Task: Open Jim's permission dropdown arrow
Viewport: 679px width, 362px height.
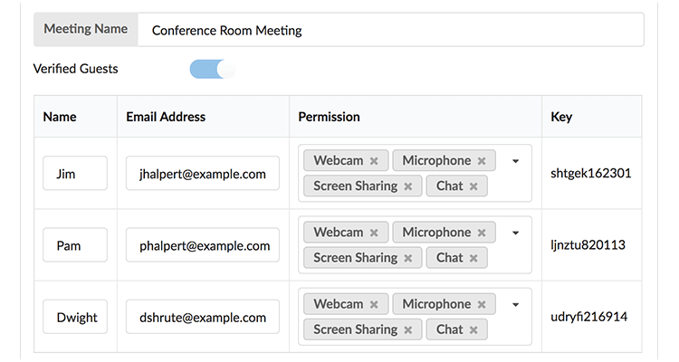Action: [x=515, y=161]
